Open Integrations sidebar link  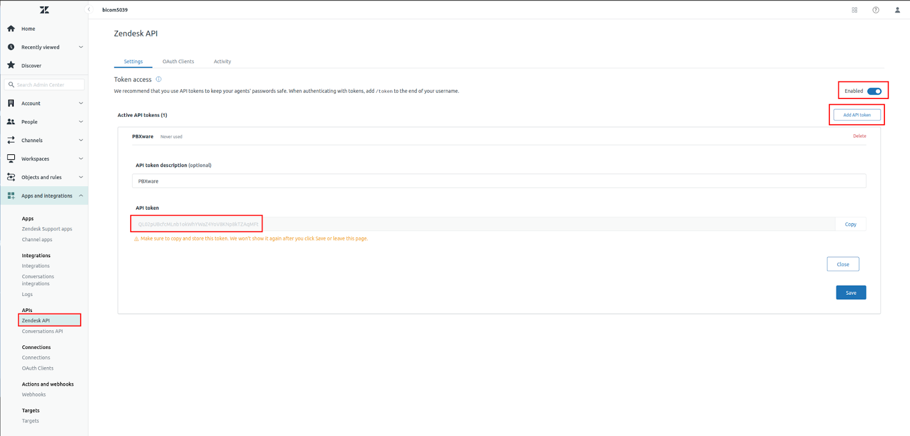coord(36,266)
